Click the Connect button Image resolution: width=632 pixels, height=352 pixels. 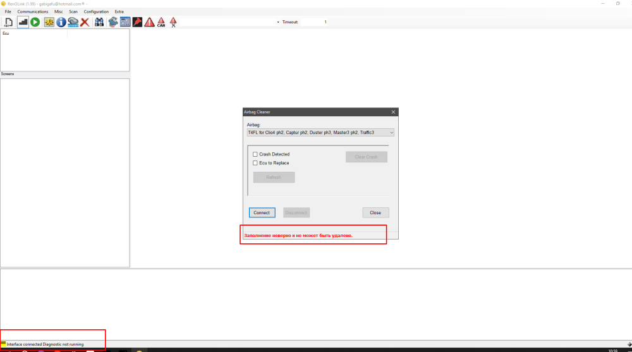[x=262, y=213]
